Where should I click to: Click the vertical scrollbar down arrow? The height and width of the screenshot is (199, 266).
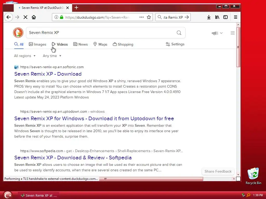[x=238, y=175]
